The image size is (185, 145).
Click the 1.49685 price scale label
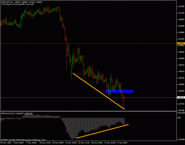pos(181,52)
